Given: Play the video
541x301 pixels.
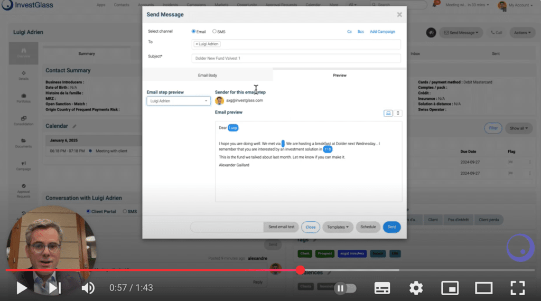Looking at the screenshot, I should pyautogui.click(x=21, y=288).
